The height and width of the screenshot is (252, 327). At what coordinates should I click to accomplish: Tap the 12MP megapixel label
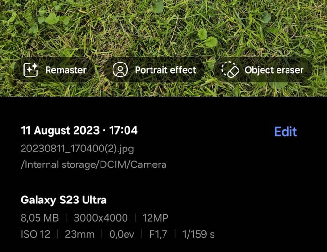pyautogui.click(x=155, y=218)
